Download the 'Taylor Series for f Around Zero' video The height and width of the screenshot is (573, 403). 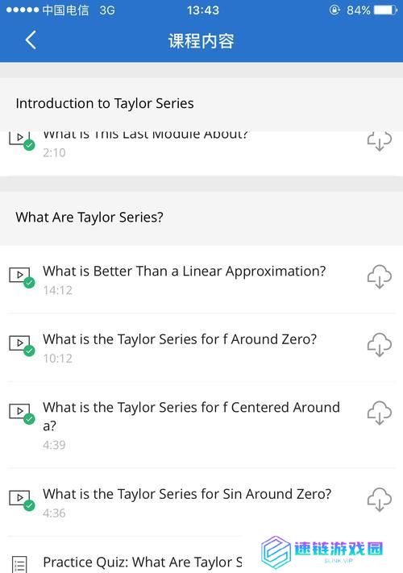pos(380,345)
